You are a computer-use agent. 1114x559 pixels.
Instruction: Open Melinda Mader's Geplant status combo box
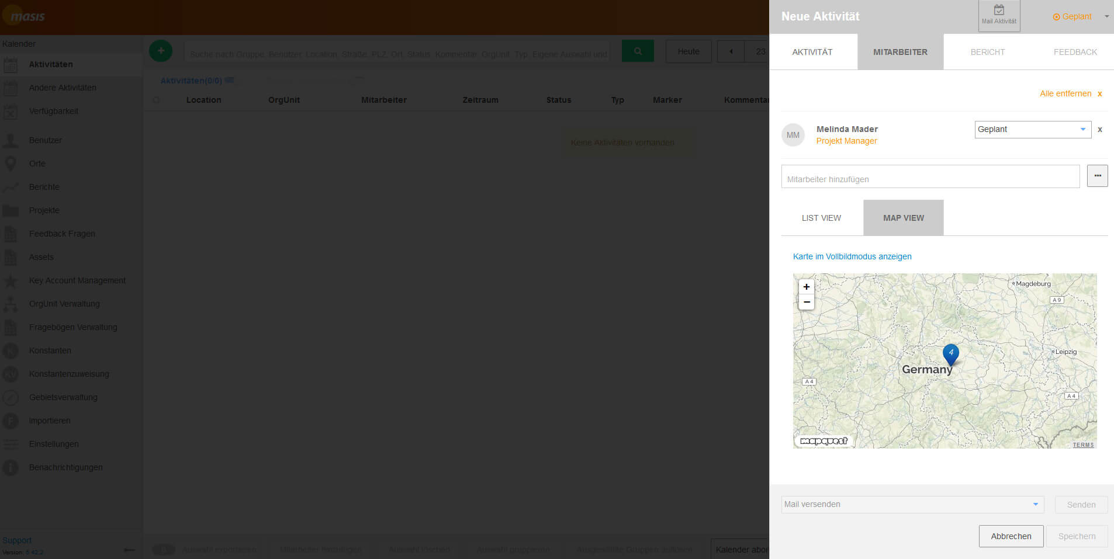1033,129
